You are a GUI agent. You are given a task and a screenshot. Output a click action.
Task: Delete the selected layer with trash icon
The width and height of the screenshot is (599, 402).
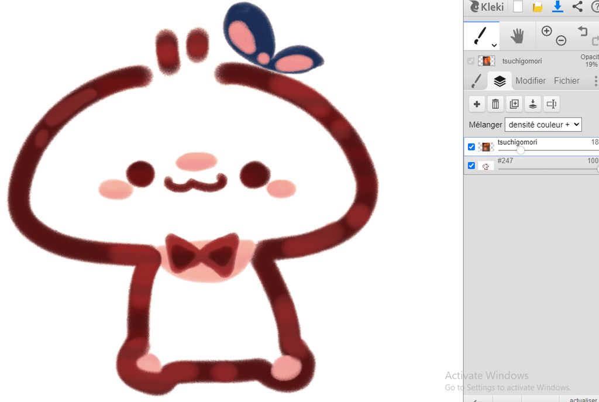click(495, 104)
